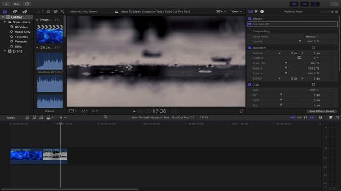Show Crop onscreen controls icon
This screenshot has height=191, width=341.
(313, 85)
